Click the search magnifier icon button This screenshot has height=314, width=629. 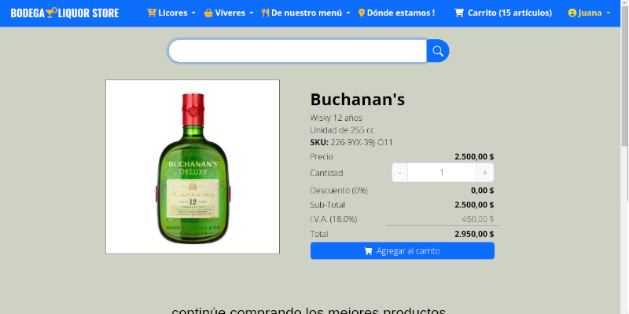click(x=438, y=51)
